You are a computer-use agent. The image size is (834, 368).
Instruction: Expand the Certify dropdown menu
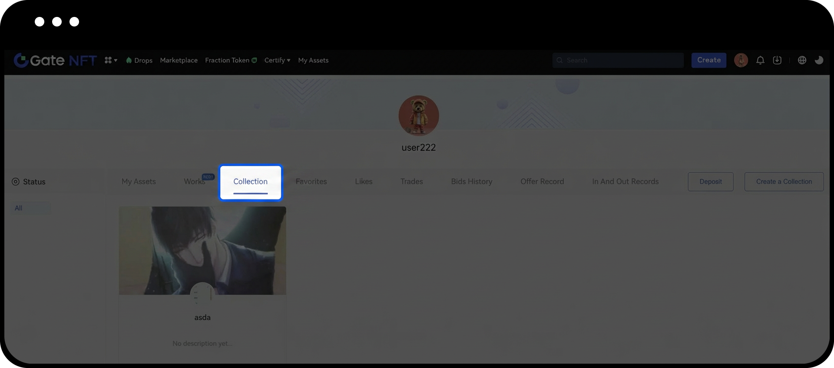pyautogui.click(x=277, y=60)
